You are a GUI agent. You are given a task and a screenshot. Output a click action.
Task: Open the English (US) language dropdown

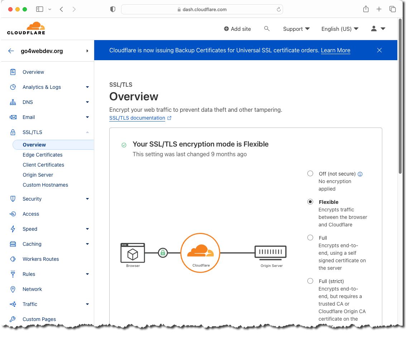click(340, 29)
